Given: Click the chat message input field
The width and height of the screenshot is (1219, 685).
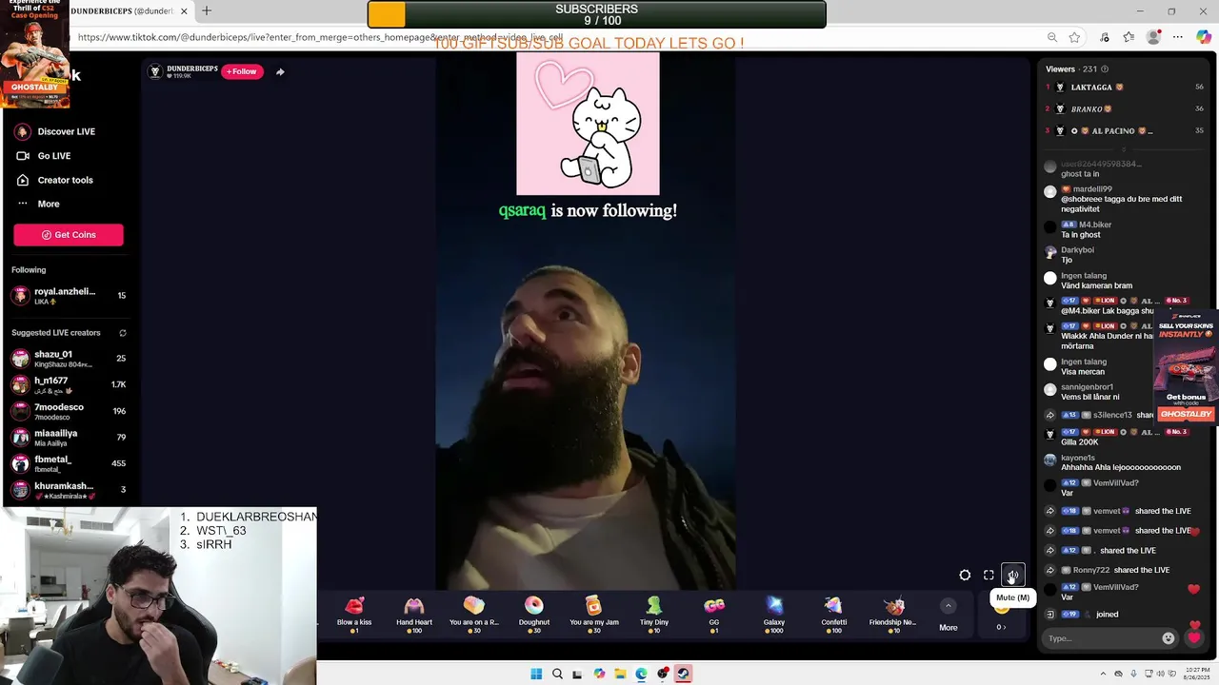Looking at the screenshot, I should coord(1101,638).
